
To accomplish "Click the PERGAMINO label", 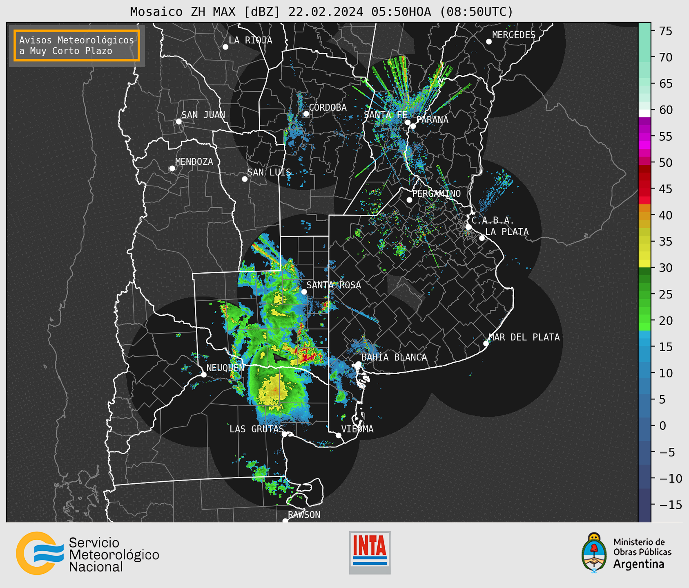I will pos(436,193).
